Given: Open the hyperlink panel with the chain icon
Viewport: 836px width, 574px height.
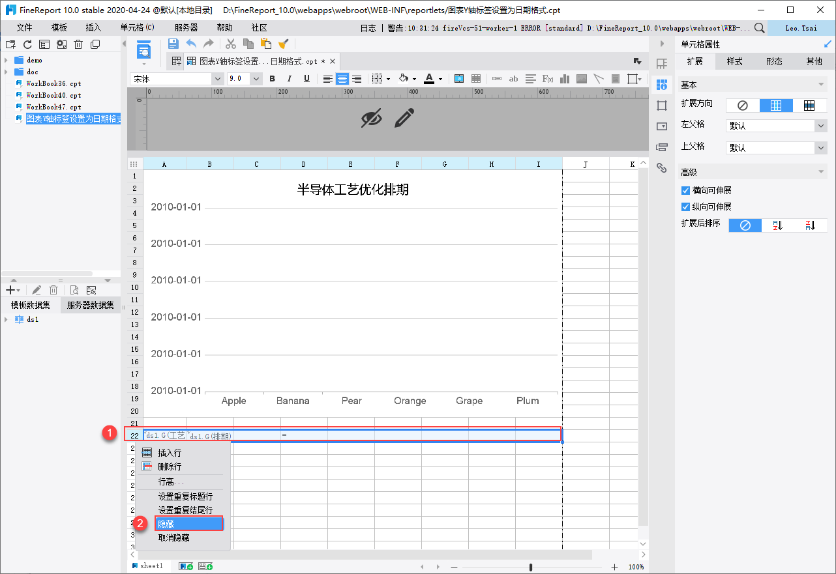Looking at the screenshot, I should click(662, 168).
